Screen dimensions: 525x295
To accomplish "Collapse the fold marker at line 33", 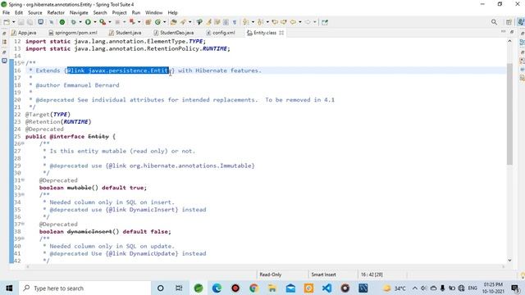I will coord(23,195).
